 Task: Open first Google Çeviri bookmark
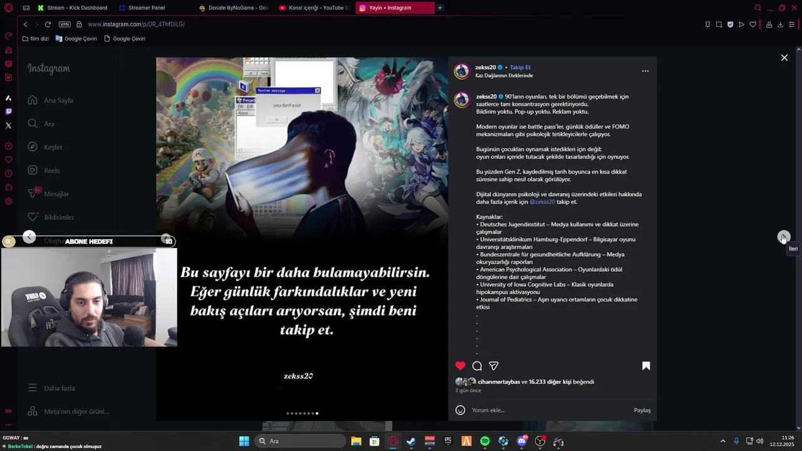point(76,38)
